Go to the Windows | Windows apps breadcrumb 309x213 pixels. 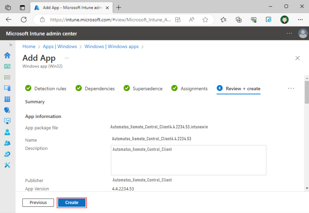(112, 47)
